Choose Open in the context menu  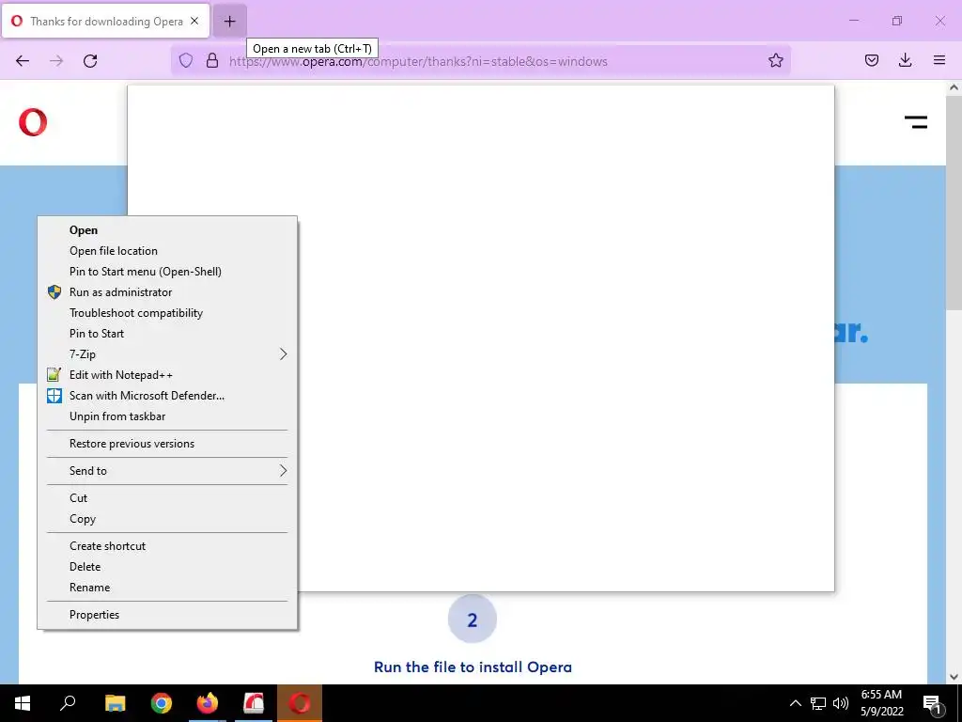tap(167, 230)
